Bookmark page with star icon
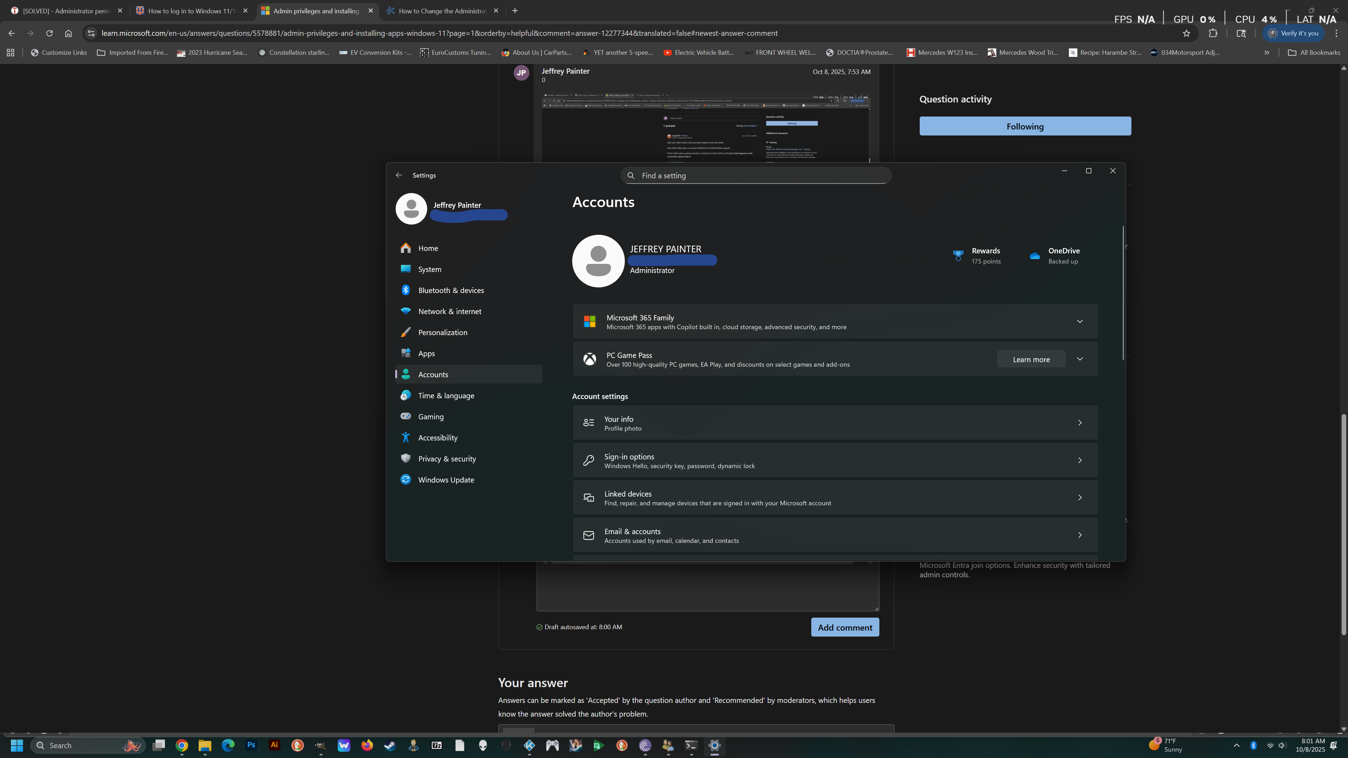 [1186, 33]
